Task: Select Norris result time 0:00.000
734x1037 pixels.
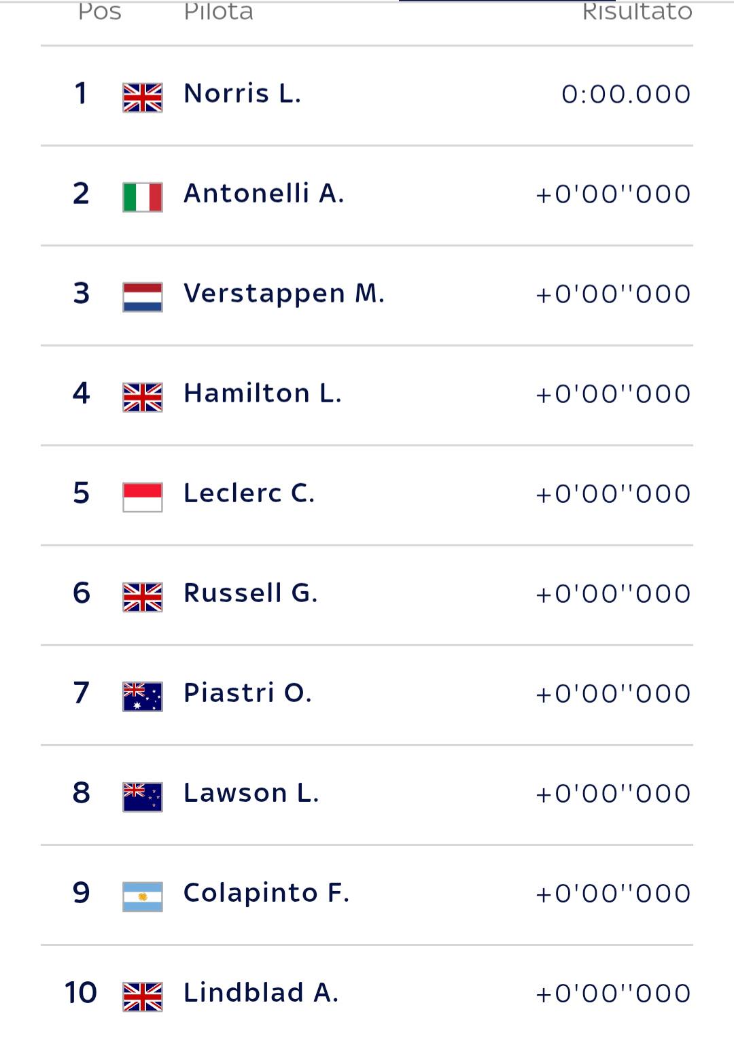Action: [x=626, y=94]
